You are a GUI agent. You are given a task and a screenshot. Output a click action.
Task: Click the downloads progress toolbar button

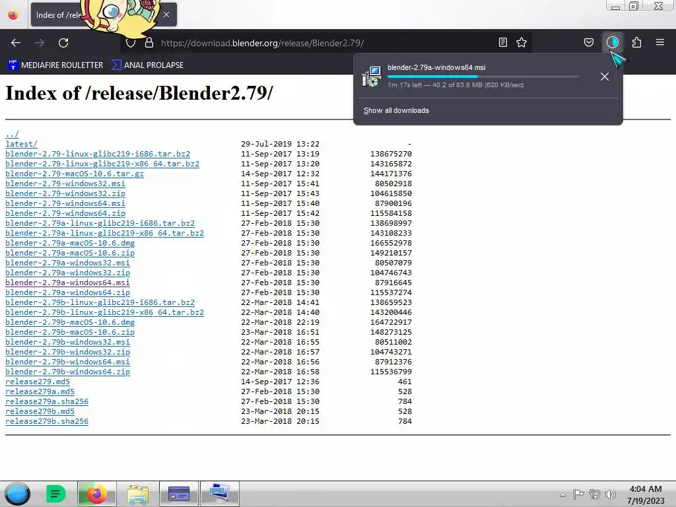pyautogui.click(x=613, y=42)
